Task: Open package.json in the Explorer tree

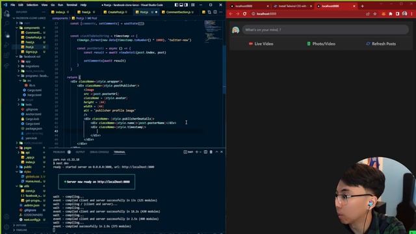Action: pos(33,129)
